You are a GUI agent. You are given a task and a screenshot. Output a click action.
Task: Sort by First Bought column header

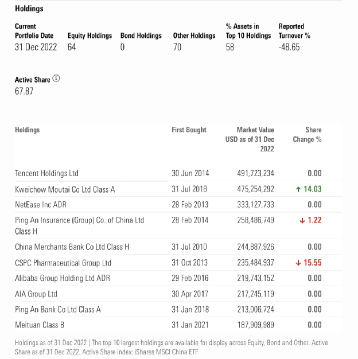[x=189, y=130]
